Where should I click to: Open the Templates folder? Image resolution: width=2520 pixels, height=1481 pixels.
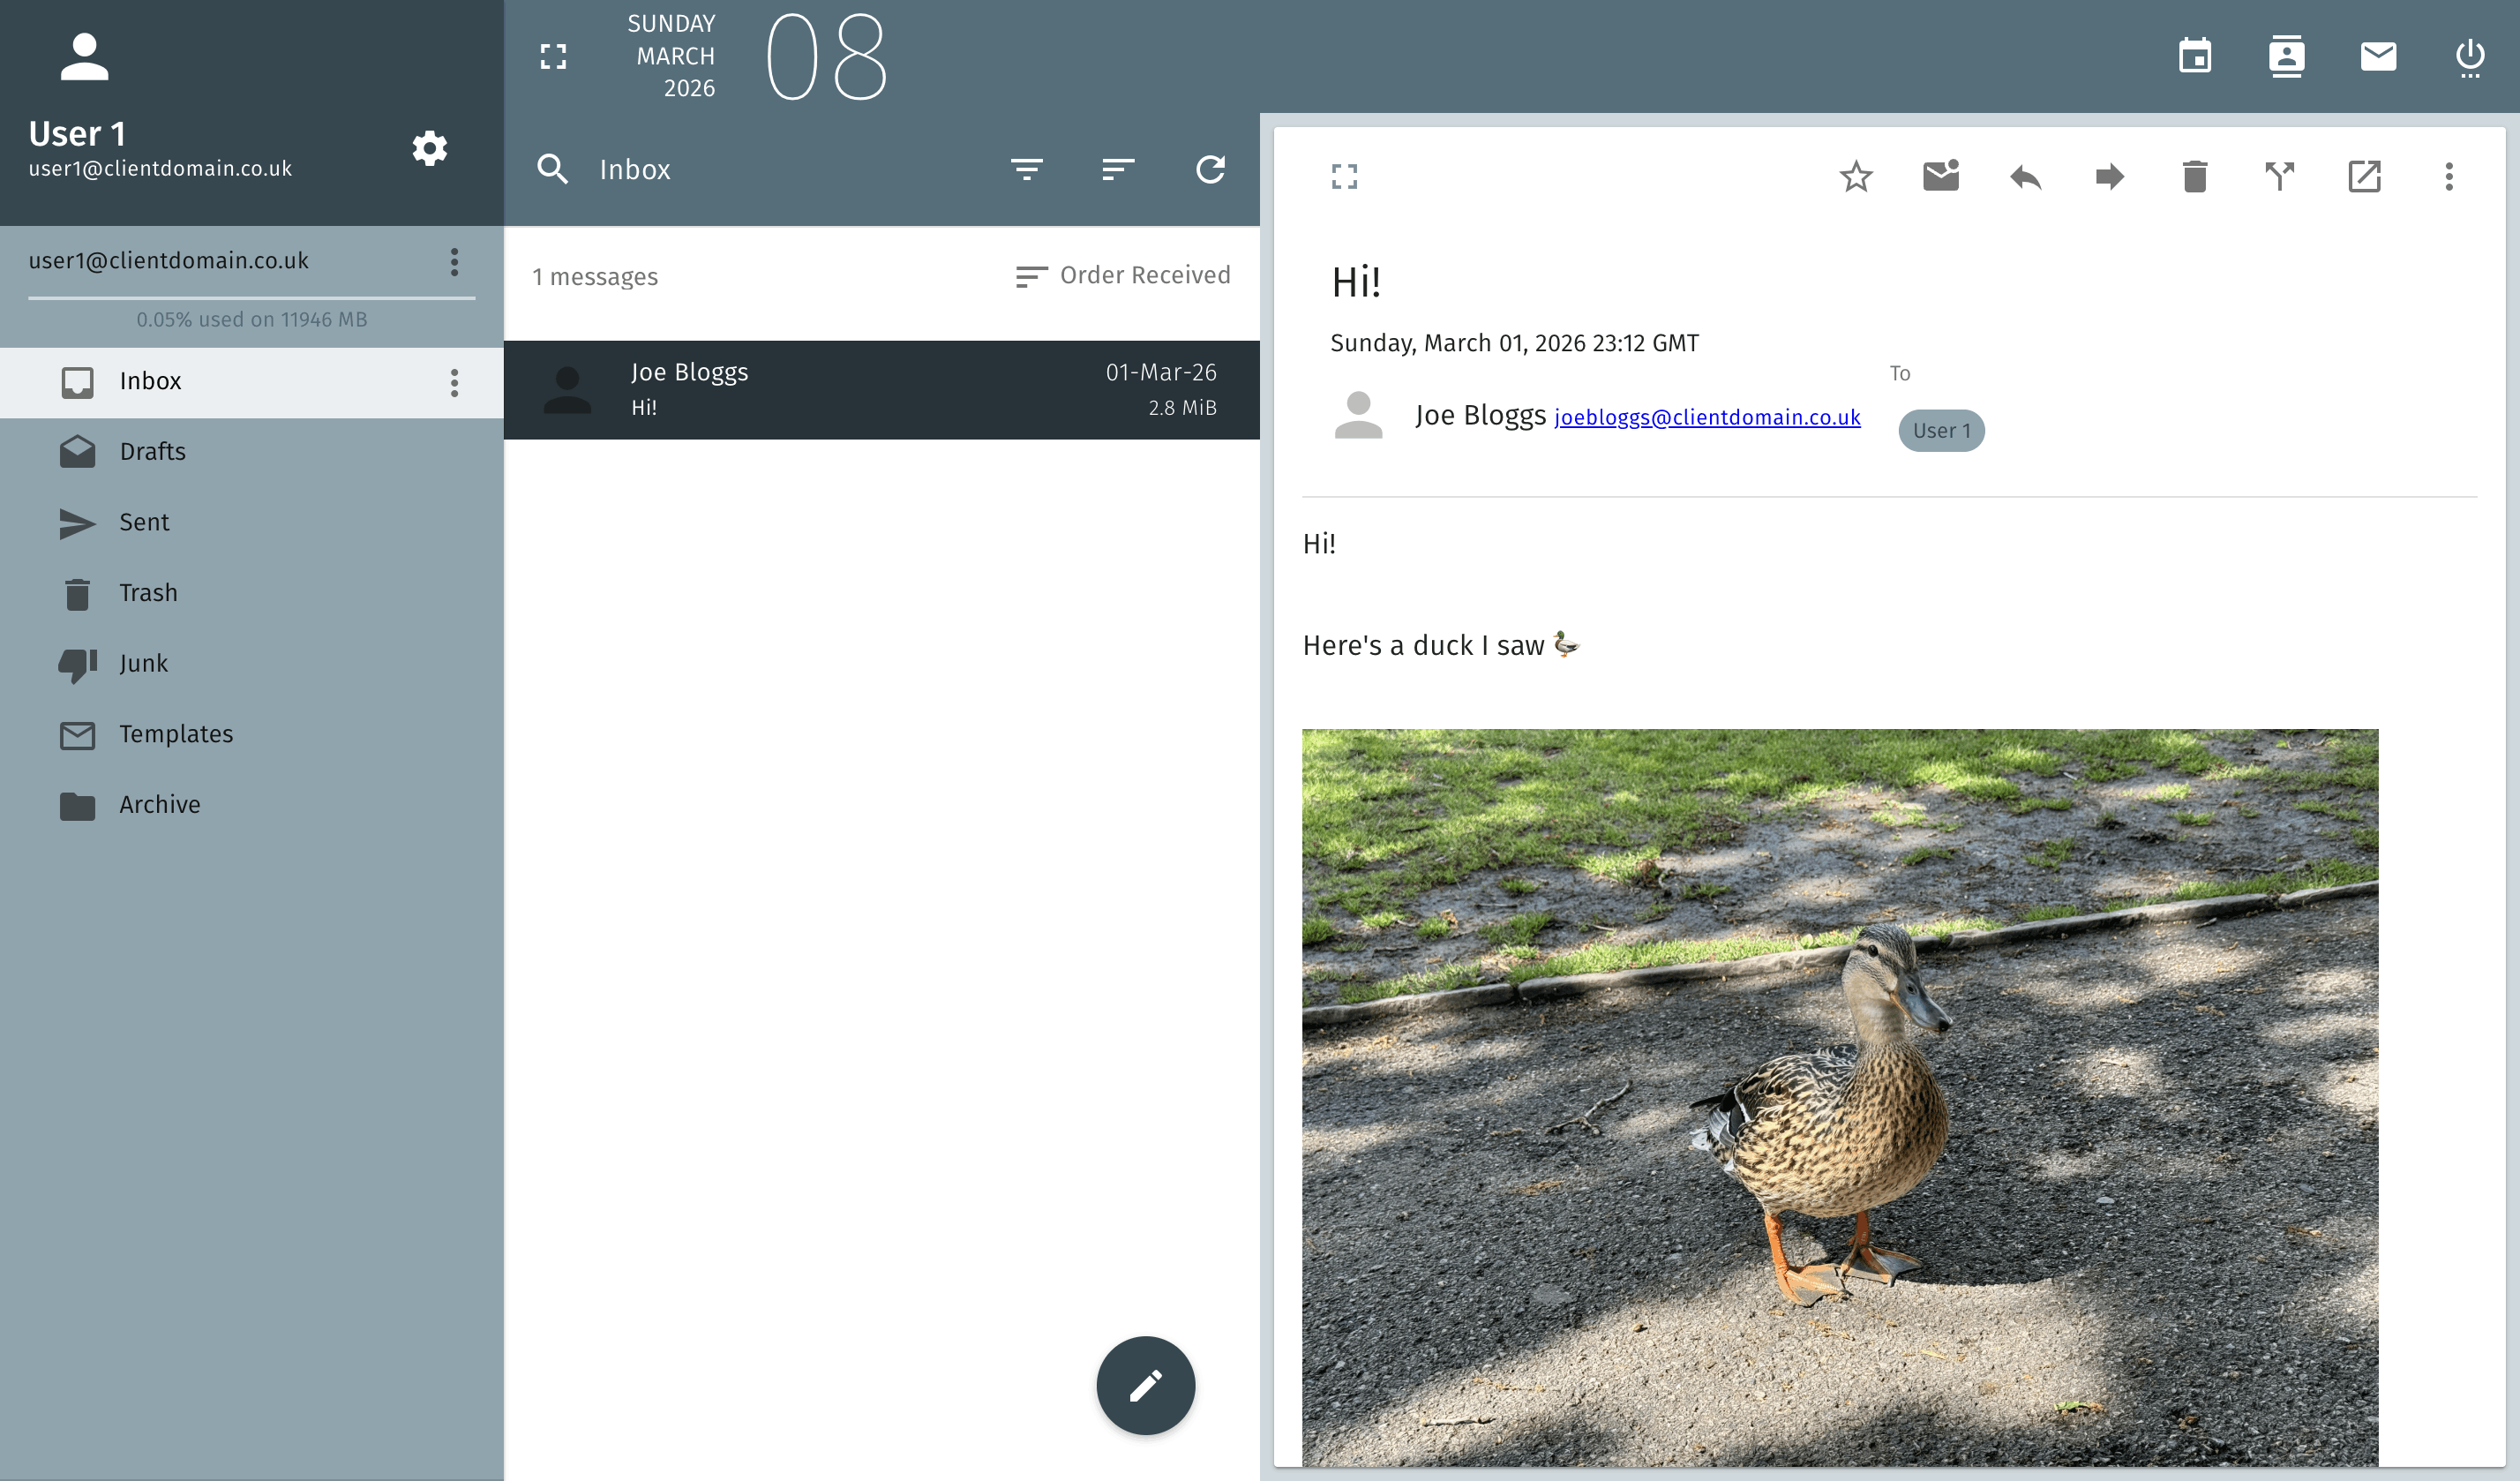pos(252,734)
